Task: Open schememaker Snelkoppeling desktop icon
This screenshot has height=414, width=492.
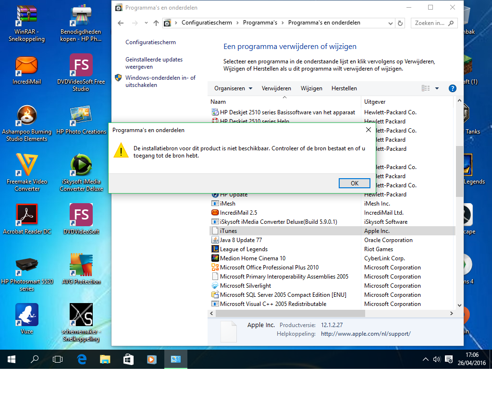Action: 81,322
